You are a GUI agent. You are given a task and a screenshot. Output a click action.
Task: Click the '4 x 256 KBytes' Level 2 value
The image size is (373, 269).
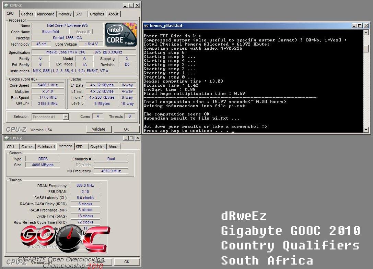point(102,97)
